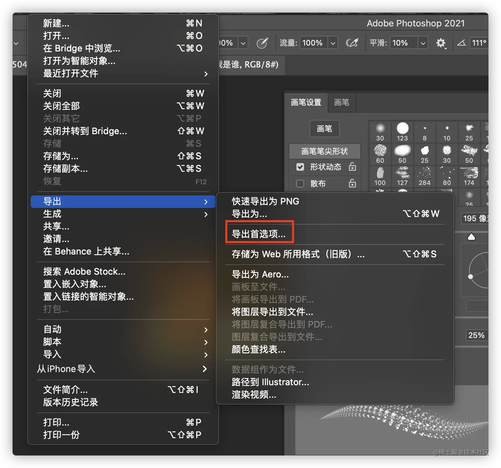Select the size 100 brush preset
This screenshot has width=501, height=468.
click(x=380, y=176)
